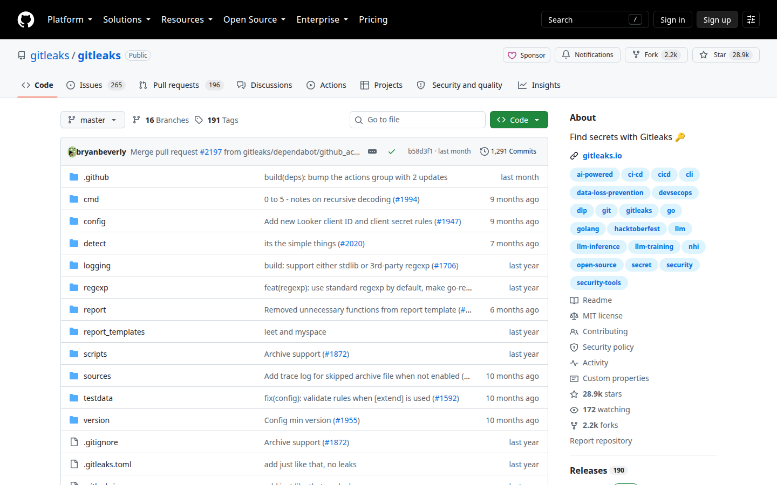
Task: Click the hacktoberfest topic tag
Action: (637, 229)
